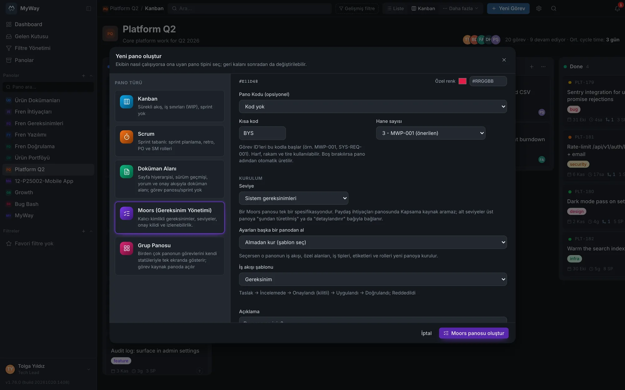Click the İptal button
Viewport: 625px width, 390px height.
pos(426,333)
